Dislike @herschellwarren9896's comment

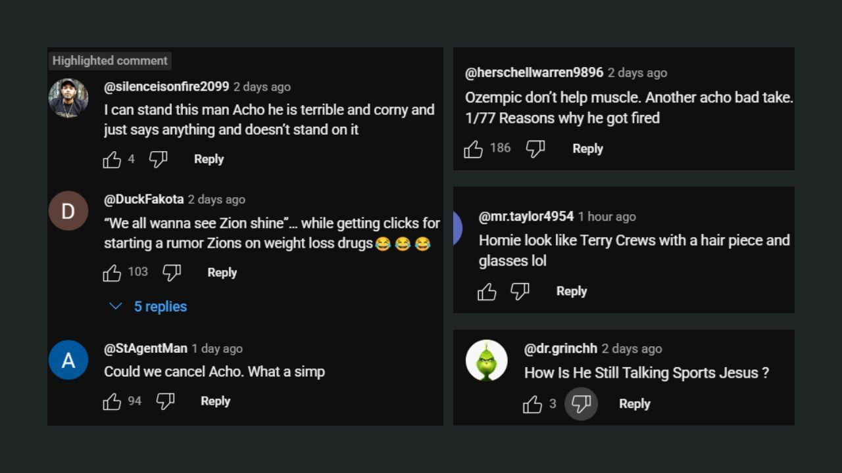[535, 149]
